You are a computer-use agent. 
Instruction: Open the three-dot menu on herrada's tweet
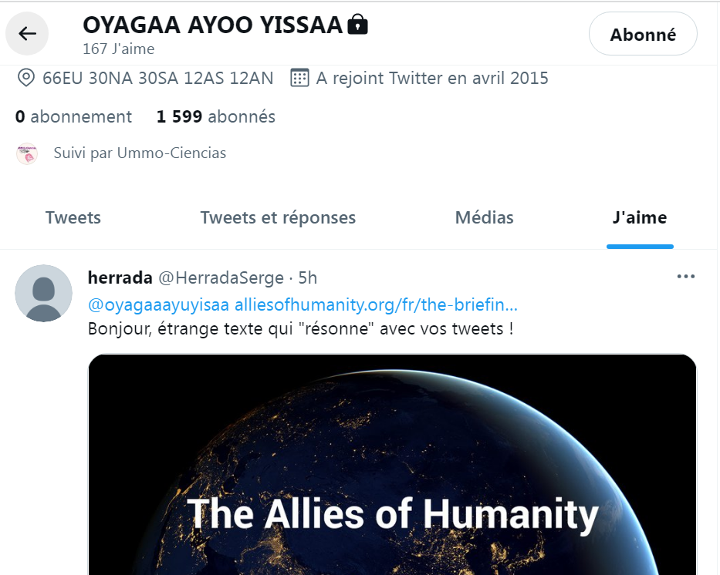coord(686,277)
